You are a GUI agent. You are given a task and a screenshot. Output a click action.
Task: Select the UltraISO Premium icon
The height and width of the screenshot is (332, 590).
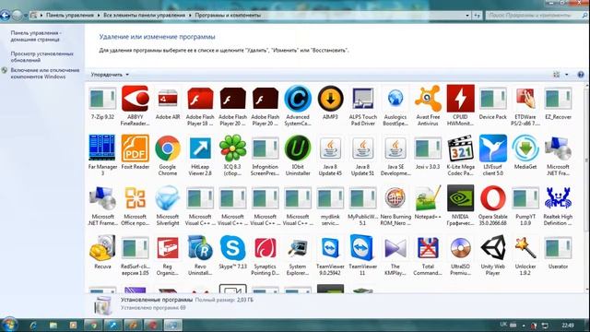(x=460, y=248)
